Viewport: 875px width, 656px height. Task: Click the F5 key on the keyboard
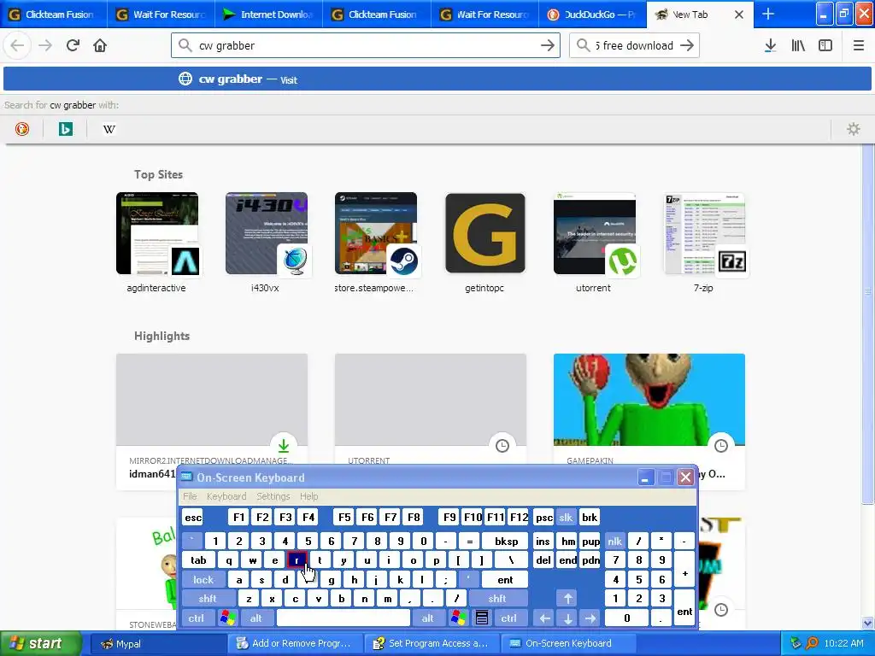344,517
